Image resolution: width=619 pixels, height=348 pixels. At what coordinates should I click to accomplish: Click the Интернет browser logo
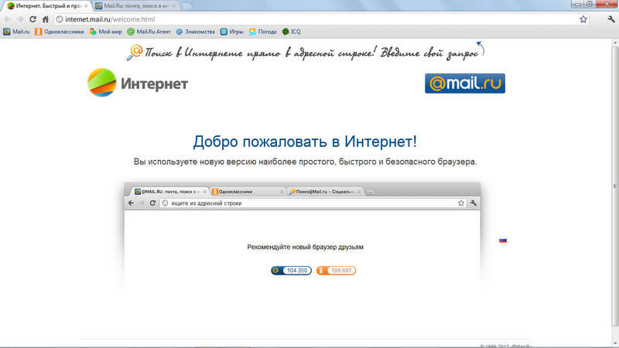tap(138, 83)
